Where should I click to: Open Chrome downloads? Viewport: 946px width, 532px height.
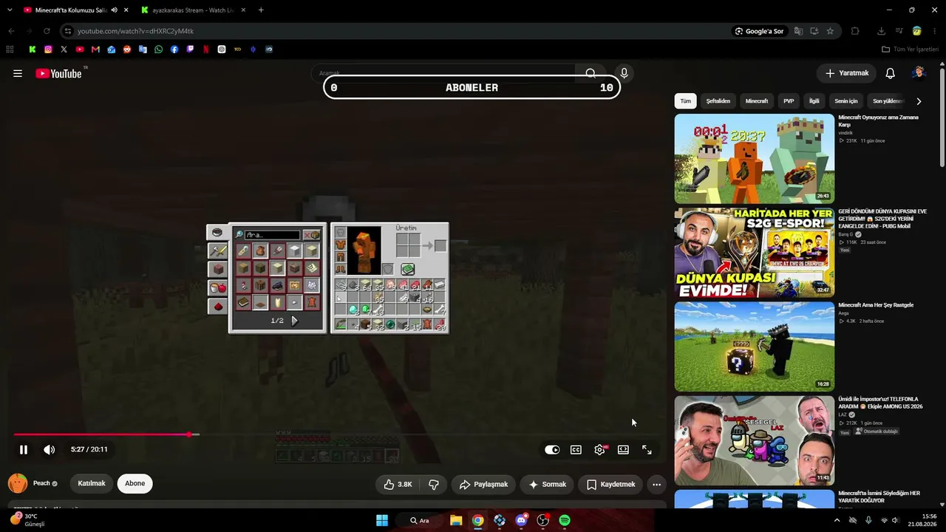pyautogui.click(x=881, y=31)
